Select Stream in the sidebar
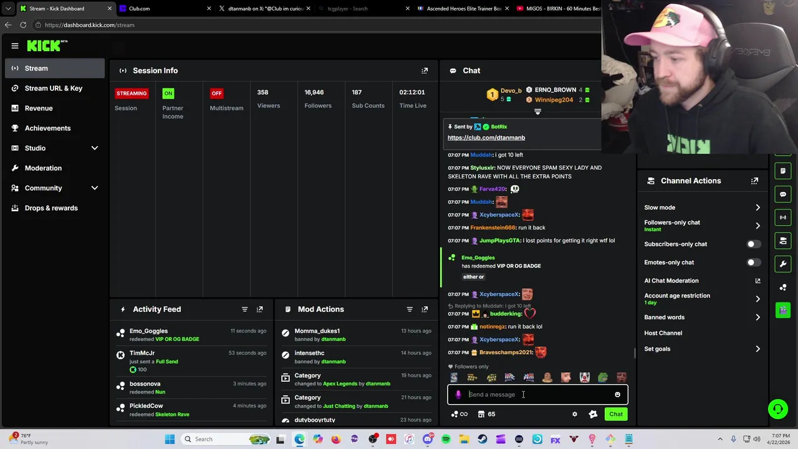This screenshot has height=449, width=798. point(55,68)
